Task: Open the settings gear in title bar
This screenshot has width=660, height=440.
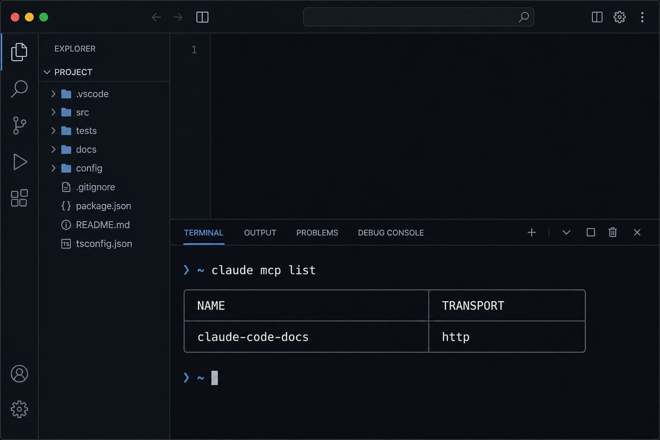Action: pos(619,17)
